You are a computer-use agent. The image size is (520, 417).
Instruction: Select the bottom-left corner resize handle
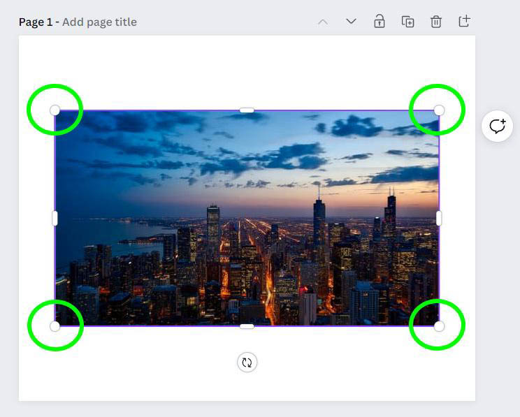point(55,326)
